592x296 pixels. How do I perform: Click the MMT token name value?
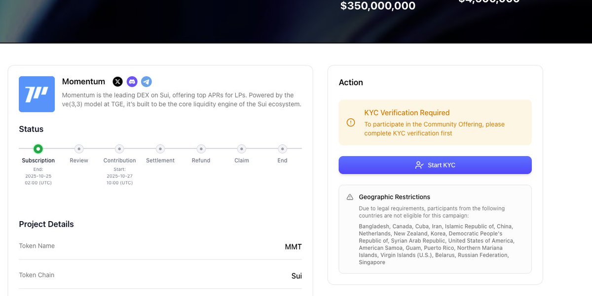tap(293, 247)
